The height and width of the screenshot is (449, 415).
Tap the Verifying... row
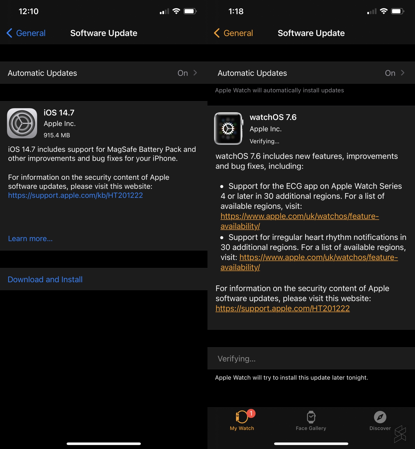click(x=311, y=359)
